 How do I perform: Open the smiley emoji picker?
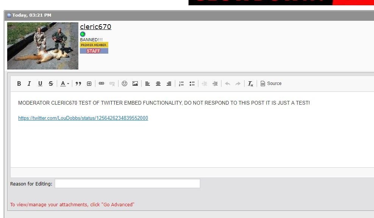(x=125, y=84)
